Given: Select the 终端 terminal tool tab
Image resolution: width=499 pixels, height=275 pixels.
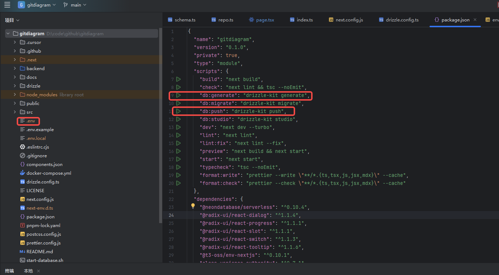Looking at the screenshot, I should (x=9, y=271).
